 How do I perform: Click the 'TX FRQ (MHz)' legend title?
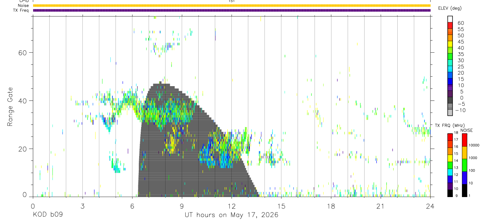(x=449, y=125)
